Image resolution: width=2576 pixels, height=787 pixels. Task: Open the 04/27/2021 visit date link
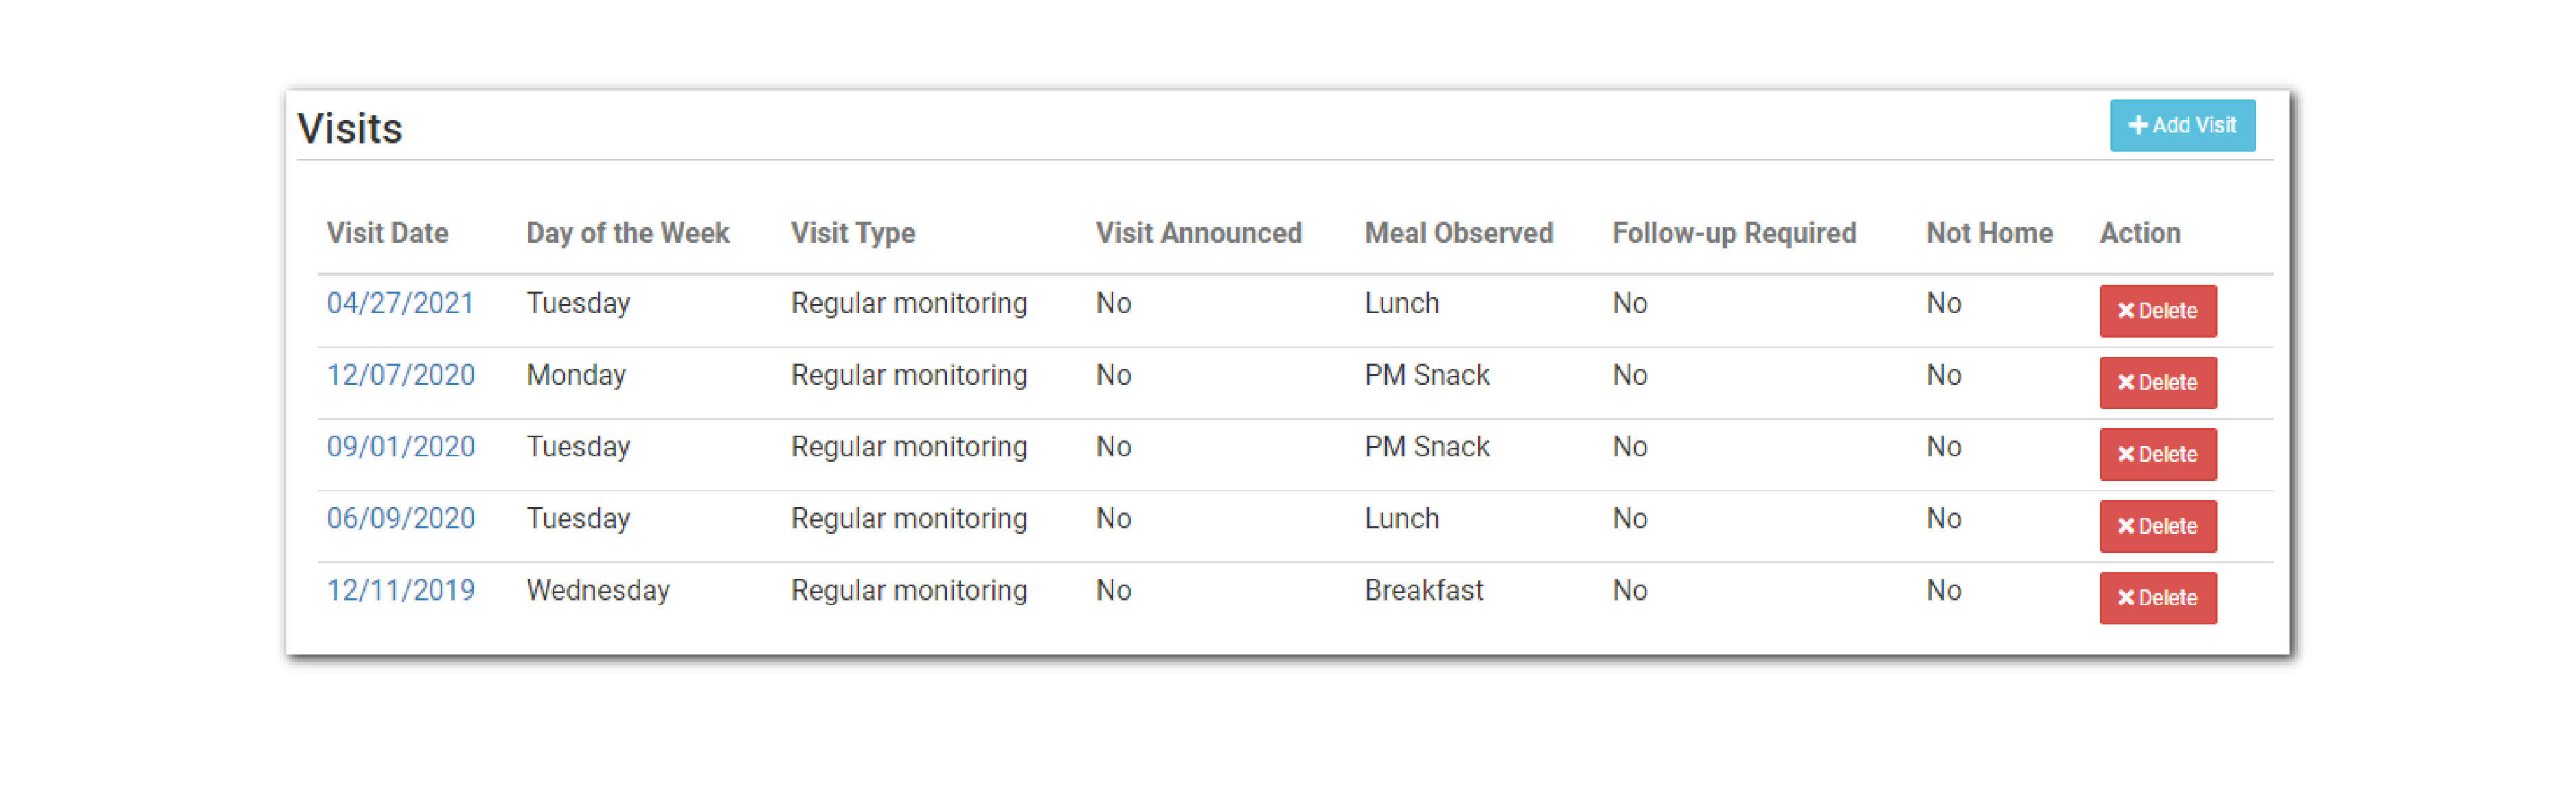(x=400, y=303)
